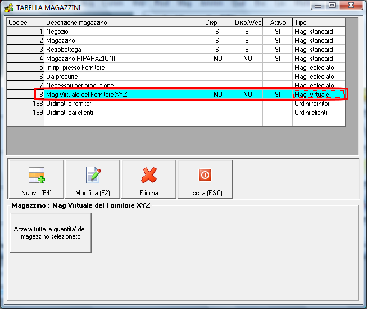The image size is (367, 309).
Task: Select the Magazzino description in row 2
Action: [124, 41]
